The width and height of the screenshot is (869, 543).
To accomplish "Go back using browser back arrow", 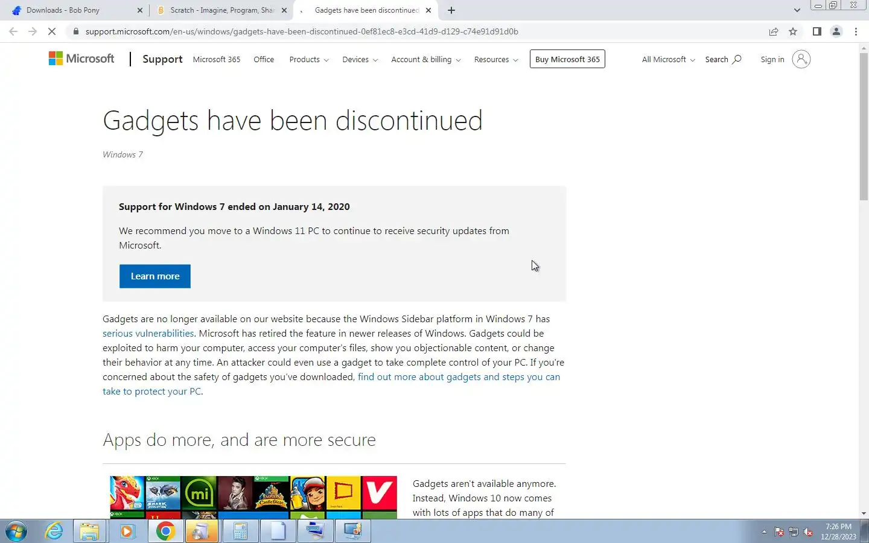I will [x=13, y=31].
